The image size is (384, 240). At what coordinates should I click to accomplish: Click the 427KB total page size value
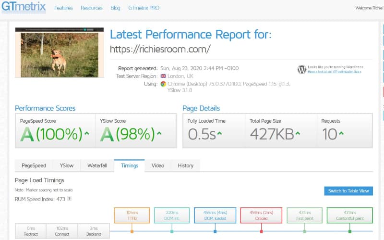tap(272, 134)
